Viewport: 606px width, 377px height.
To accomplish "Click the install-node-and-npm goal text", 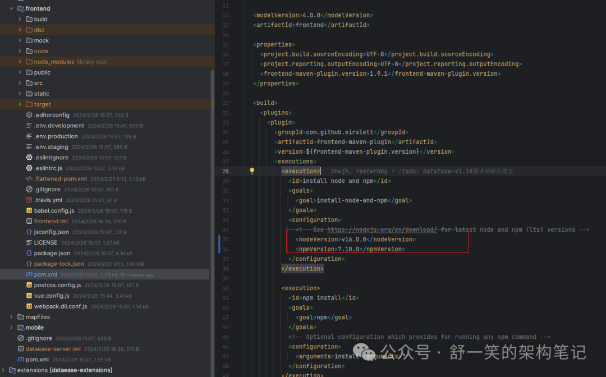I will tap(352, 200).
